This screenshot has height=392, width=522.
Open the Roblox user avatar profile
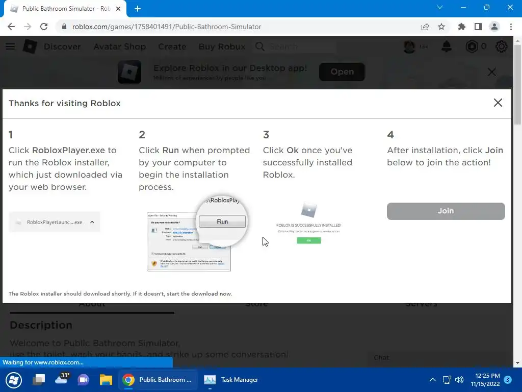click(x=409, y=46)
